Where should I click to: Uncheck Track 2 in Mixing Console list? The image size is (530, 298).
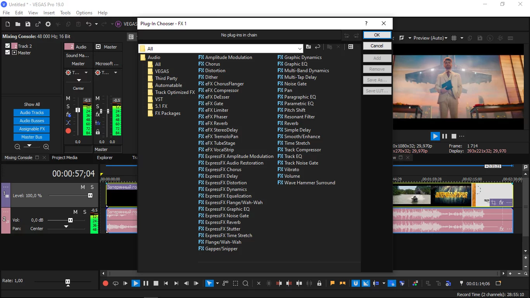(x=8, y=46)
